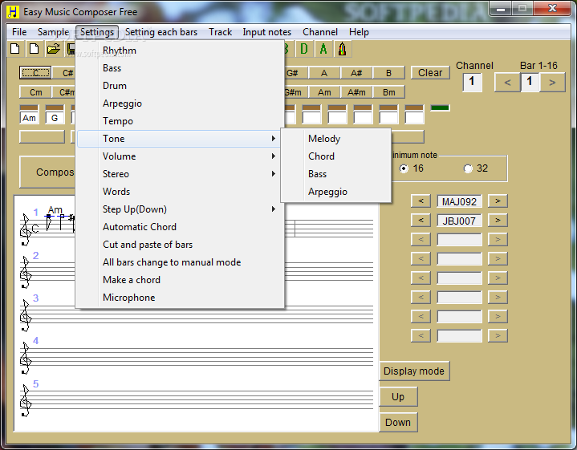Screen dimensions: 577x450
Task: Open a file with the folder icon
Action: click(53, 49)
